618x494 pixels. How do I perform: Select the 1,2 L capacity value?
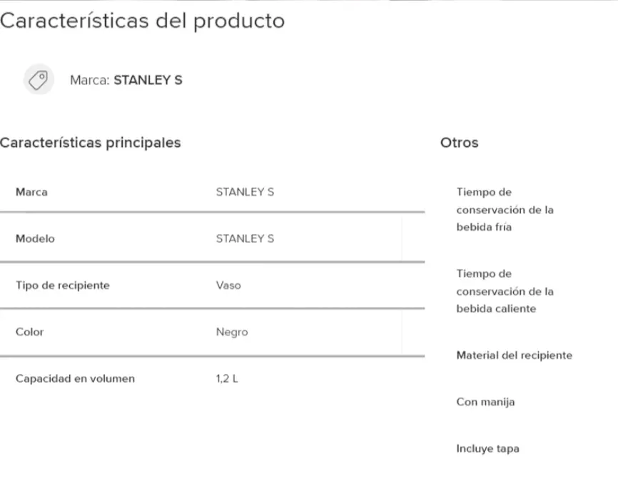coord(227,378)
